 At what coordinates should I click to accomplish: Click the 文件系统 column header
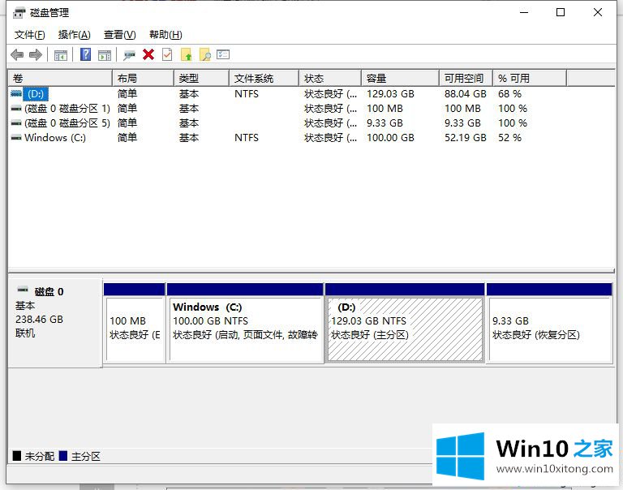(253, 78)
